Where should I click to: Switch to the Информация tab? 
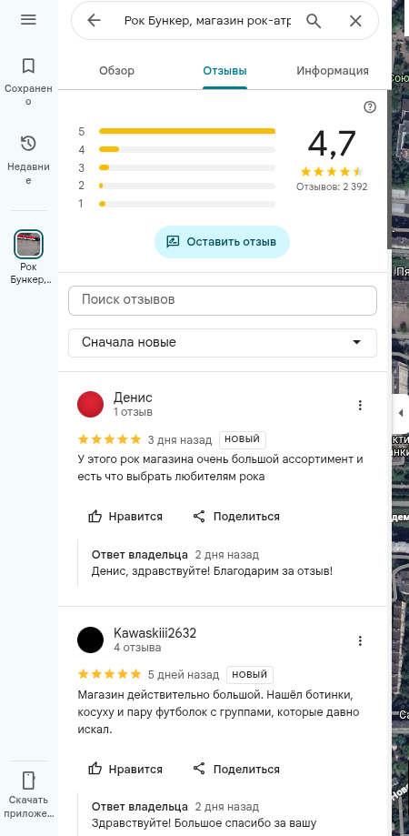pyautogui.click(x=333, y=70)
